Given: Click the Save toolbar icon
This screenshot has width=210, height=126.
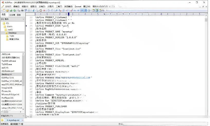Looking at the screenshot, I should pos(11,10).
